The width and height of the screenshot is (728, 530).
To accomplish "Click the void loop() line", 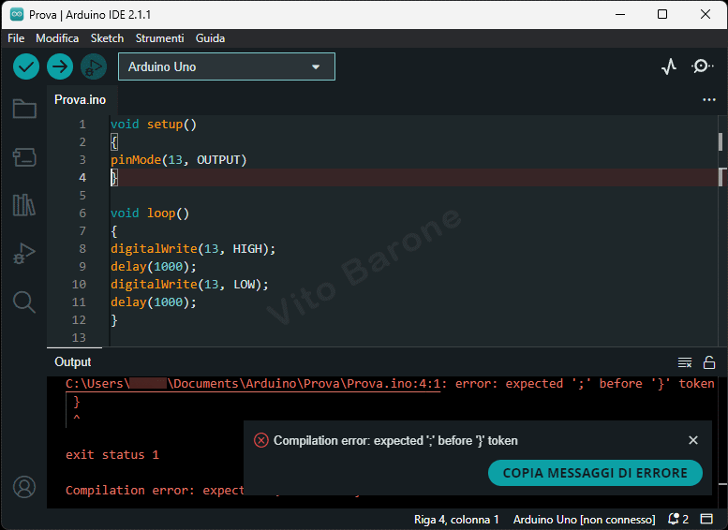I will pyautogui.click(x=150, y=213).
